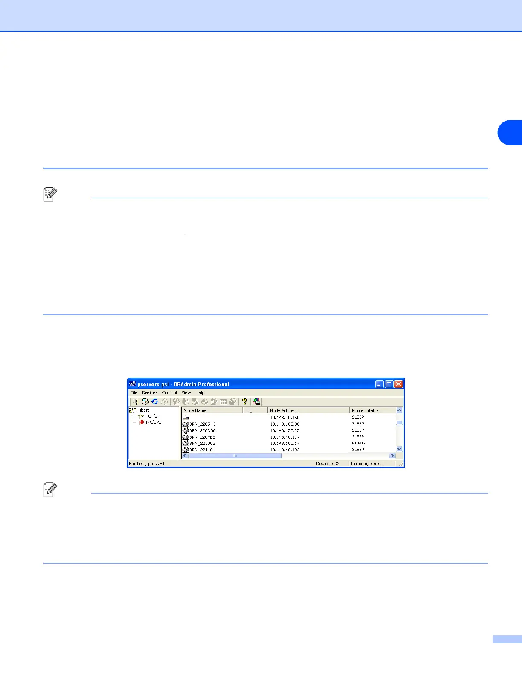Open the Help menu
This screenshot has width=522, height=674.
click(200, 392)
